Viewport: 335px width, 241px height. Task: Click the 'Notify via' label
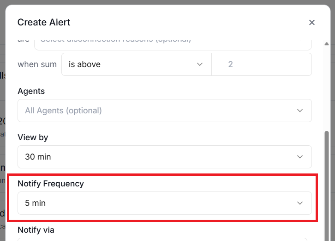point(36,229)
